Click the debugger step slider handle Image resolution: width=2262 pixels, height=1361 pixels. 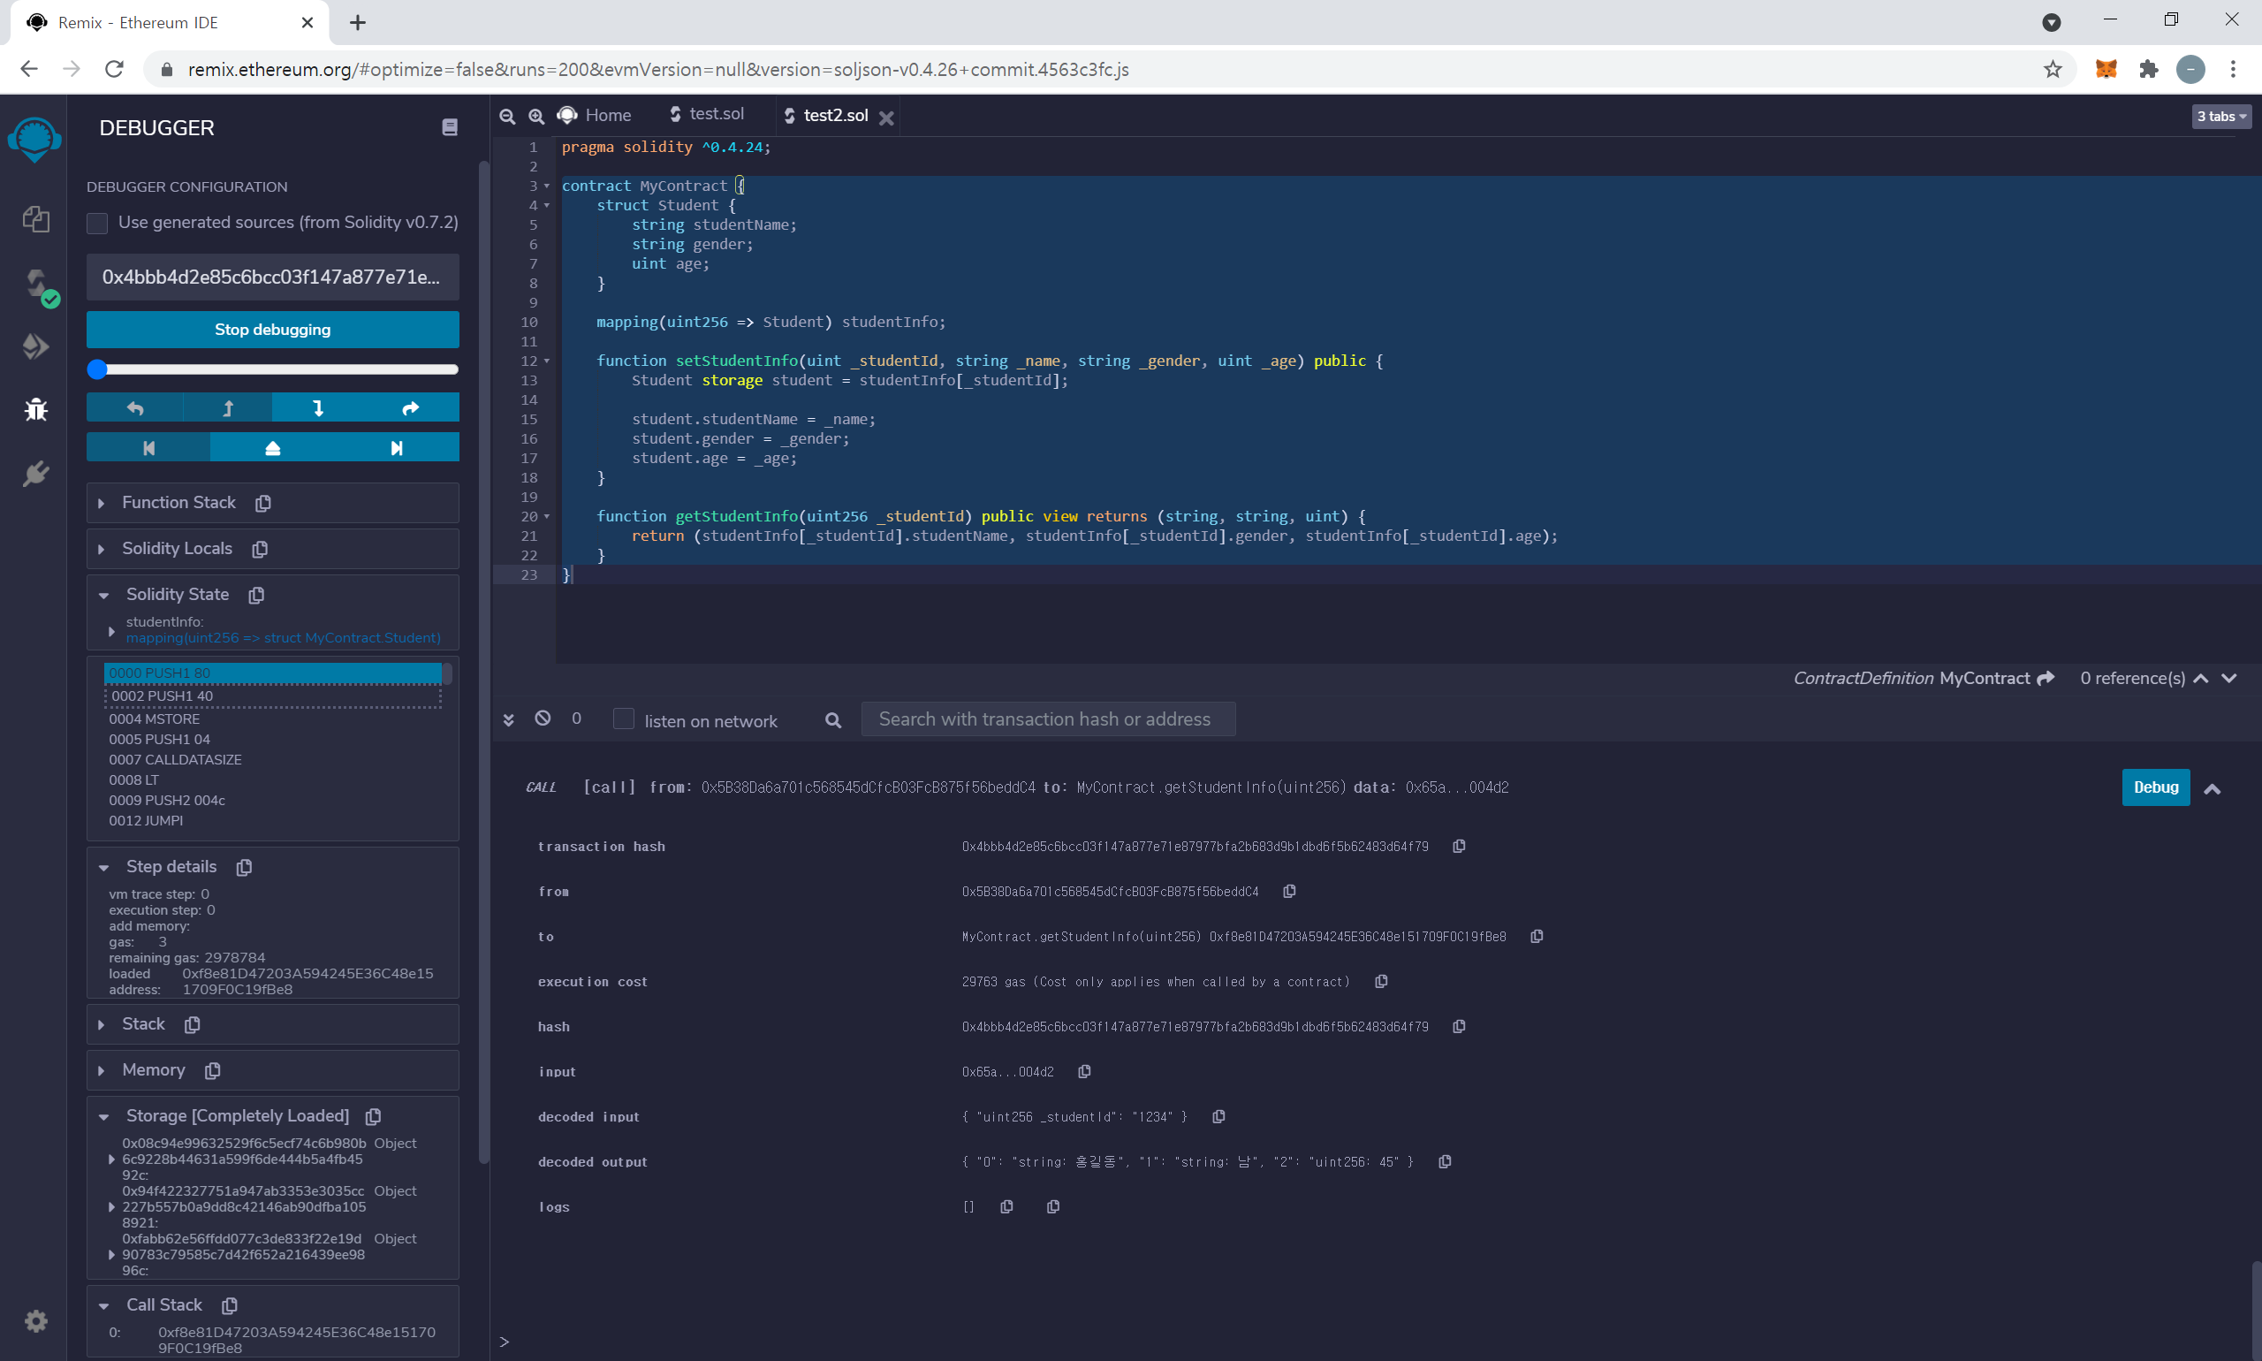pos(97,369)
